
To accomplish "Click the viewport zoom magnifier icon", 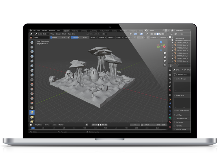I will point(165,53).
